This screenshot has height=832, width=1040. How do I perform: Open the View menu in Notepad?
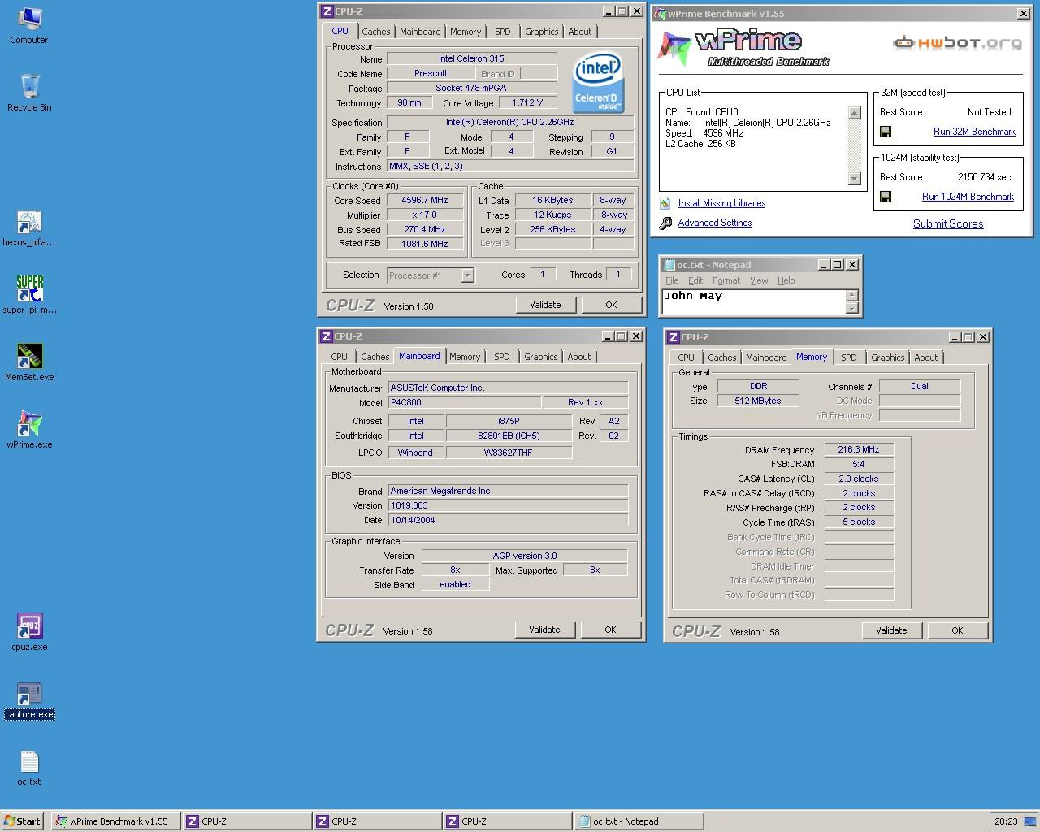759,280
